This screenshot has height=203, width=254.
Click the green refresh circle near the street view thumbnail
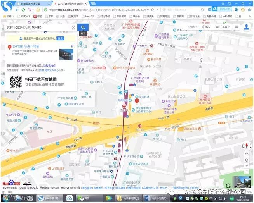[x=228, y=186]
